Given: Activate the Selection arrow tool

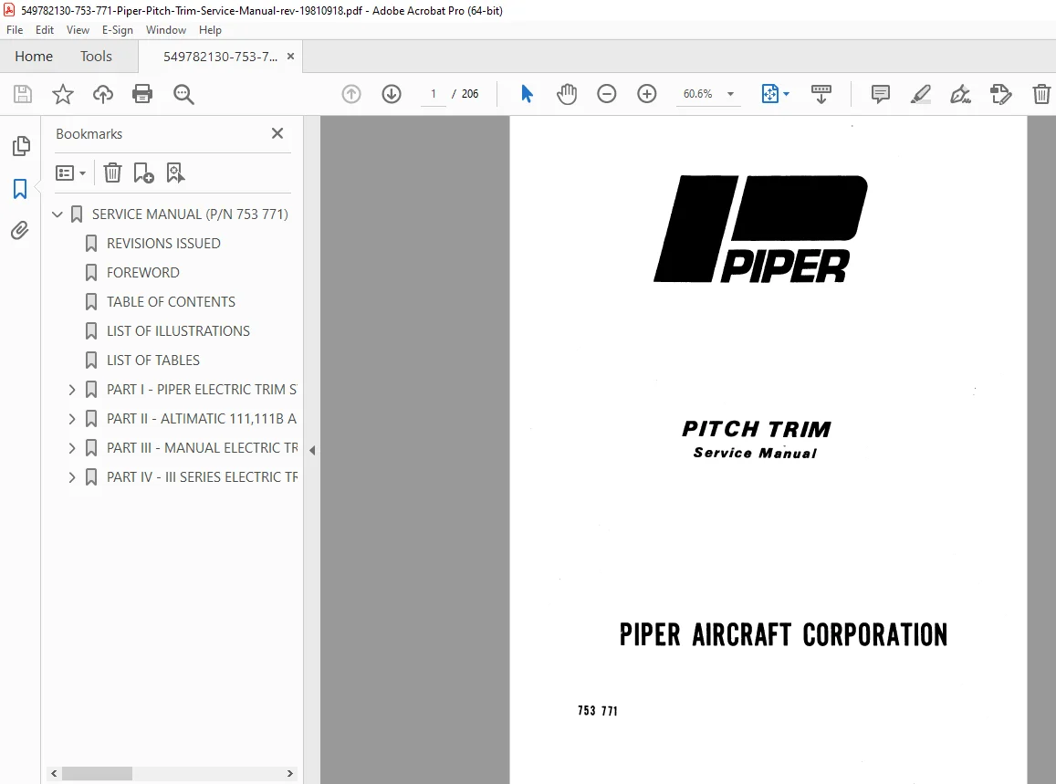Looking at the screenshot, I should (527, 94).
